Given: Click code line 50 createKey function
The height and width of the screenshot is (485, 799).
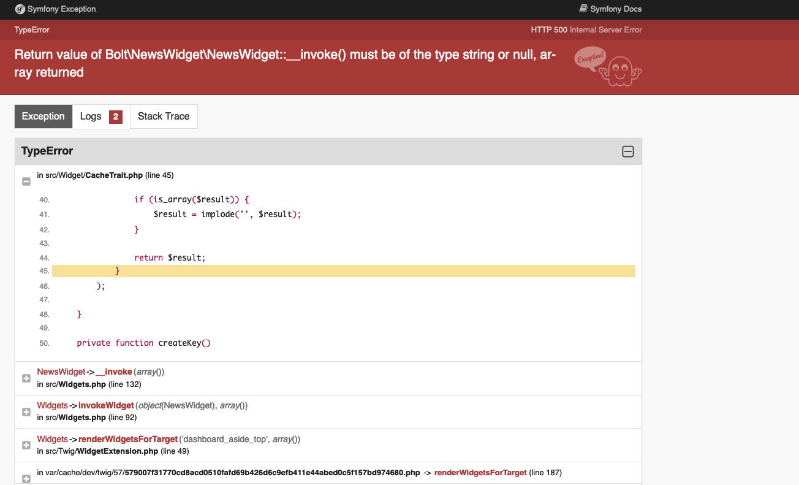Looking at the screenshot, I should [143, 343].
